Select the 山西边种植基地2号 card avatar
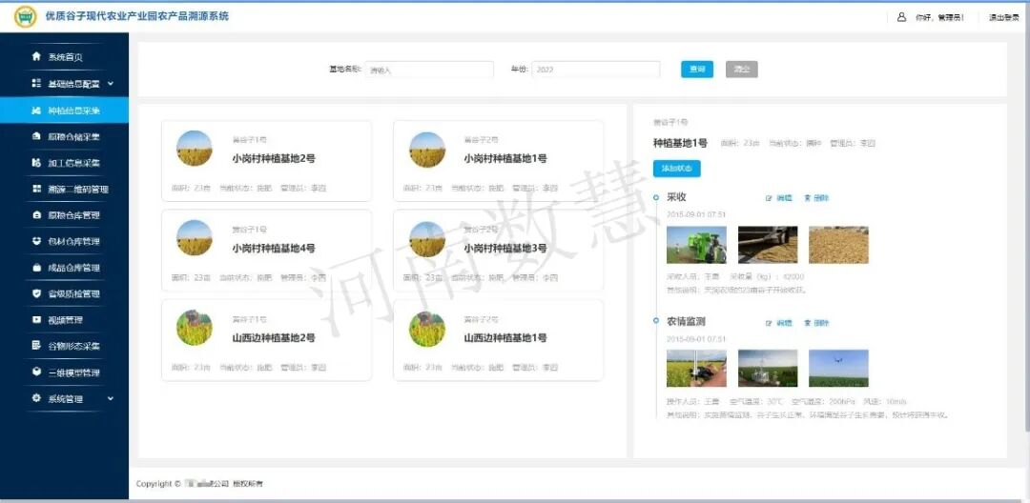 pyautogui.click(x=195, y=328)
